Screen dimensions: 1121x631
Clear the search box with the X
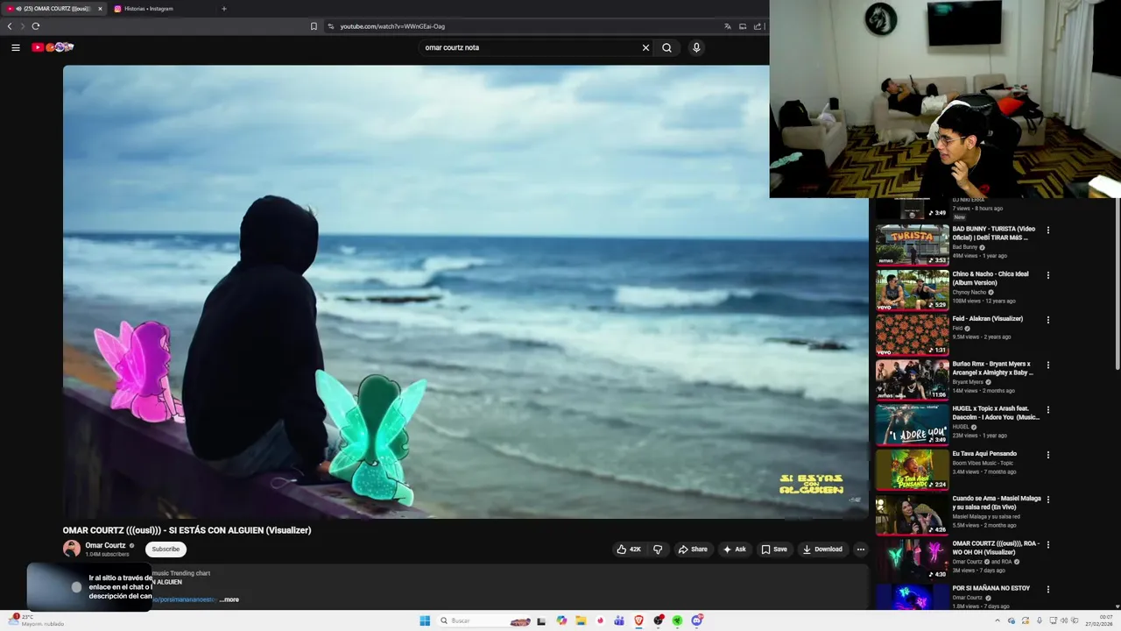(645, 47)
